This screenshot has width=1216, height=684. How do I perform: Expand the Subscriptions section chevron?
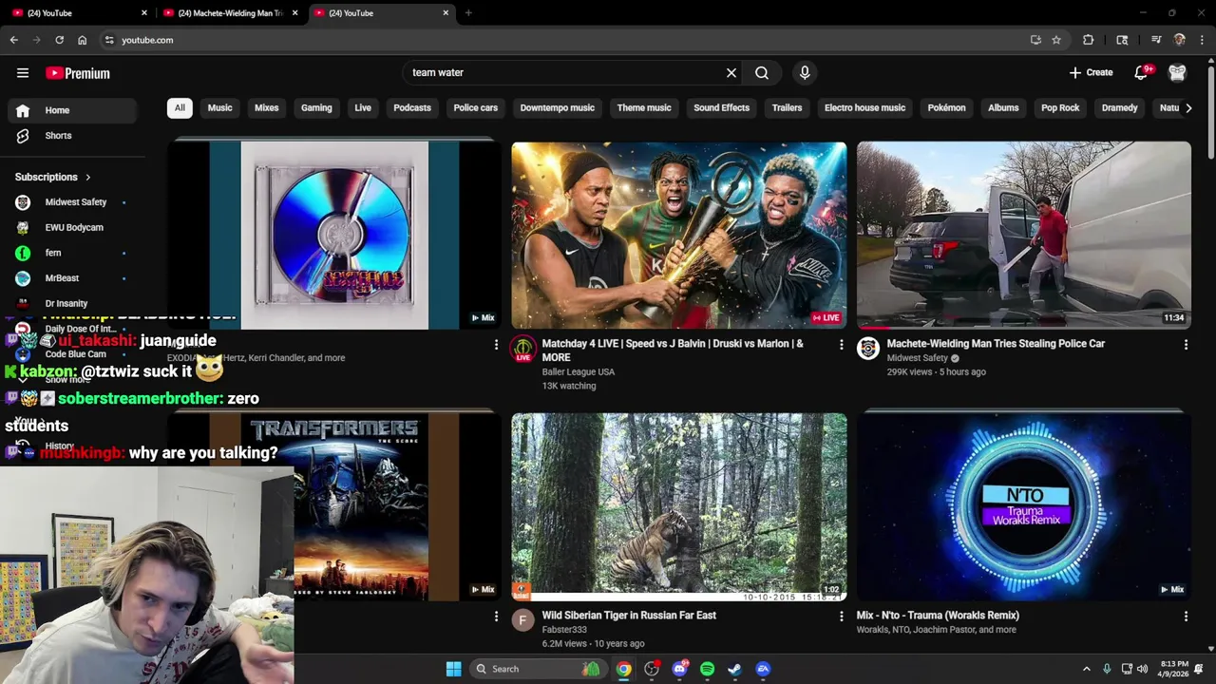point(88,177)
